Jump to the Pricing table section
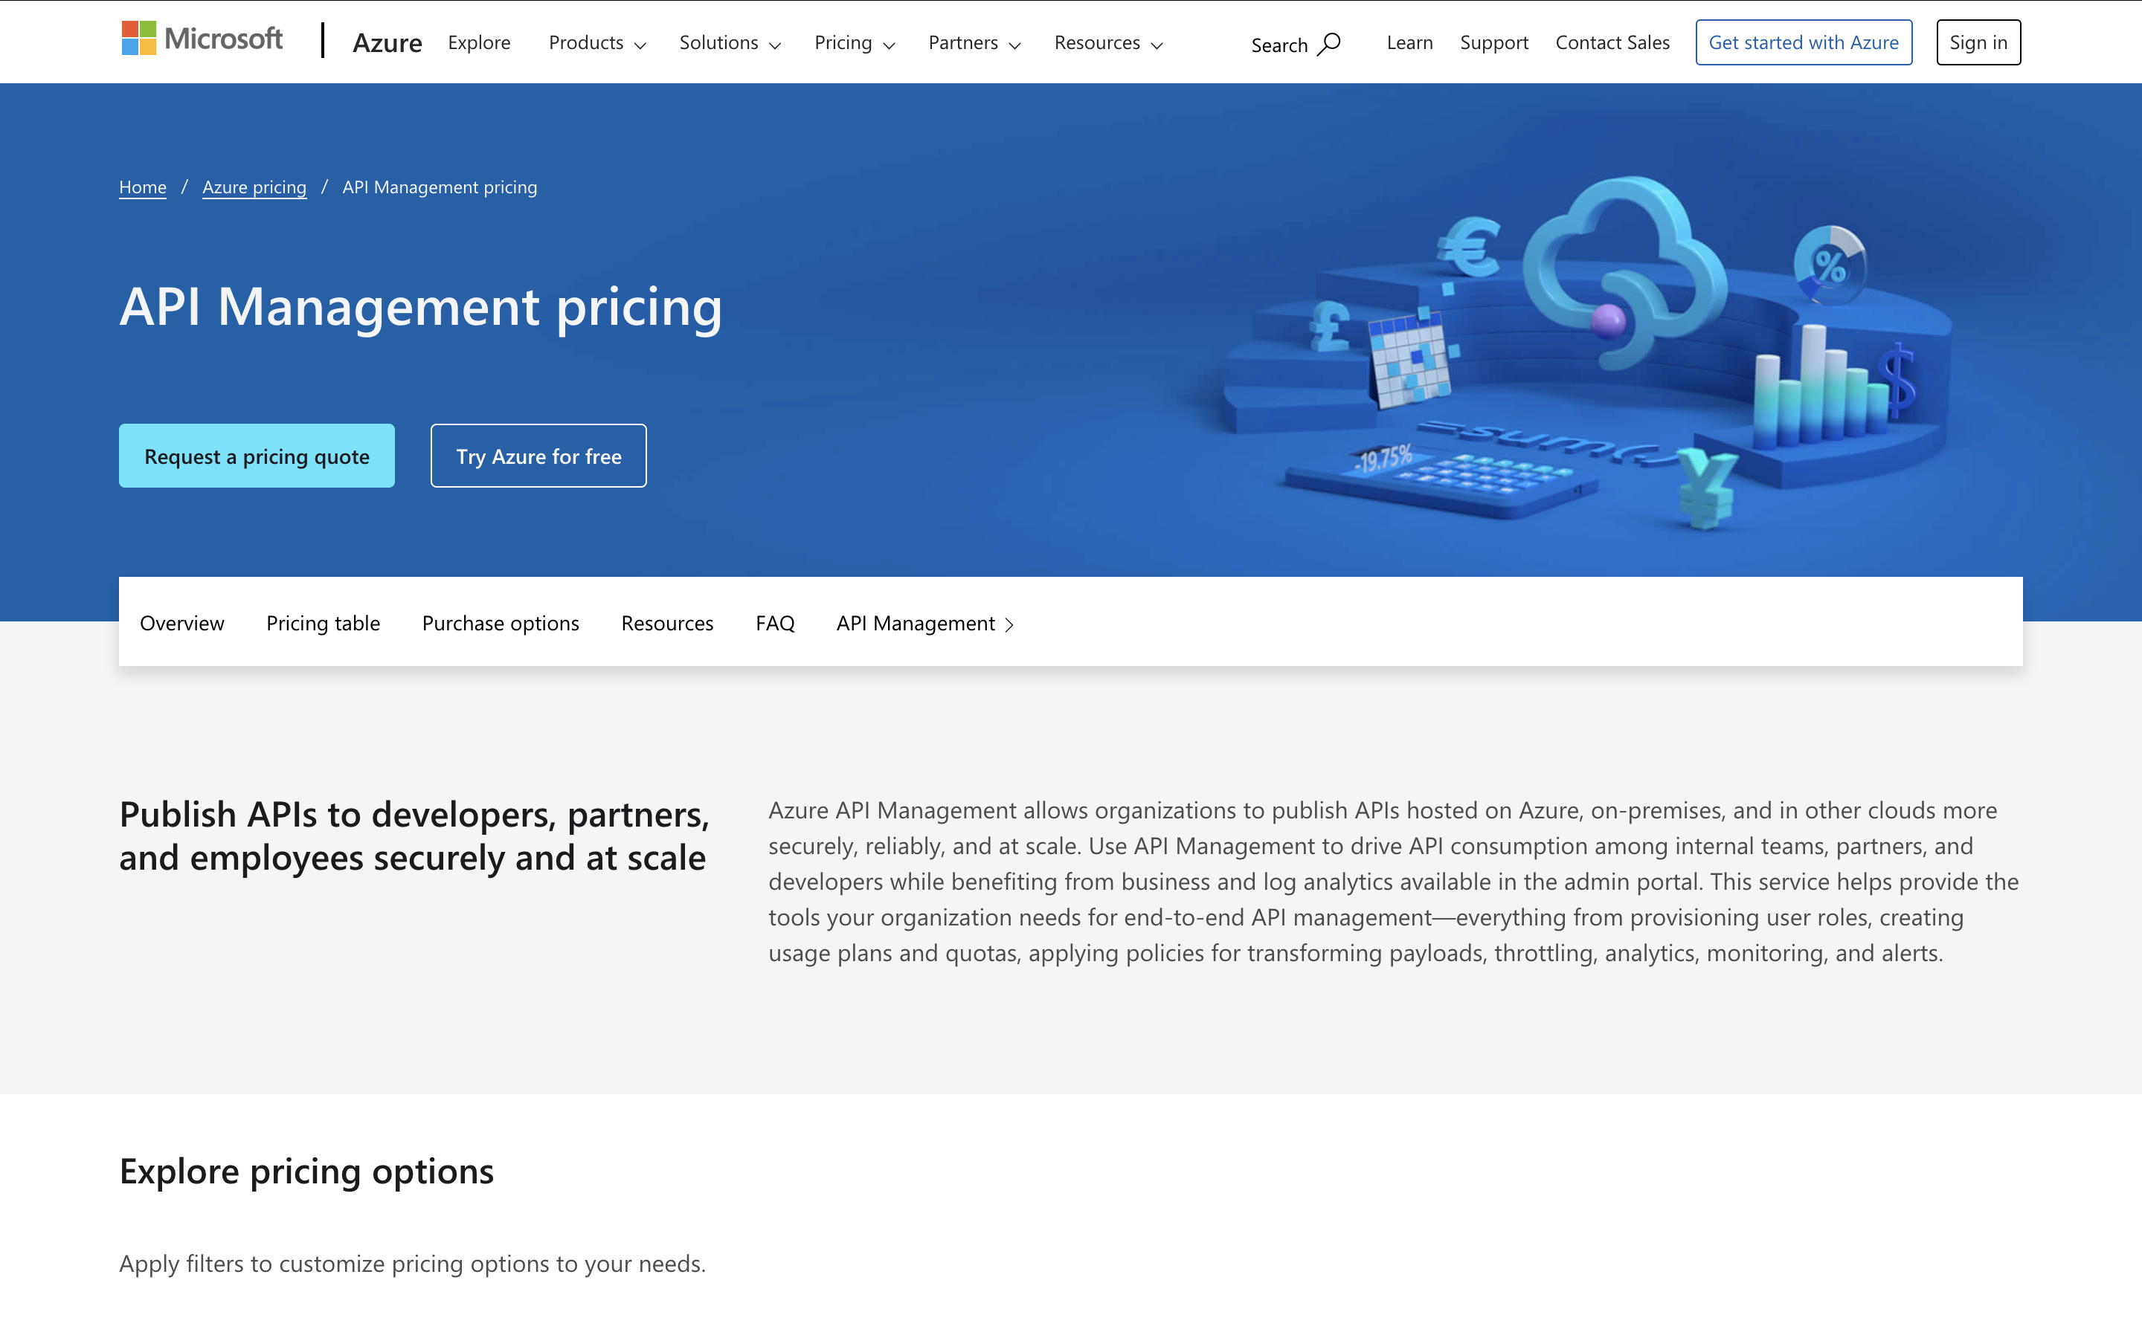This screenshot has height=1338, width=2142. pyautogui.click(x=323, y=623)
